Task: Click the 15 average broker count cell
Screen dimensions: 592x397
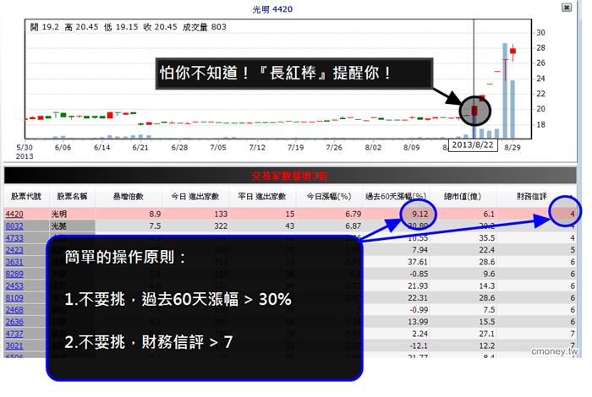Action: (x=290, y=215)
